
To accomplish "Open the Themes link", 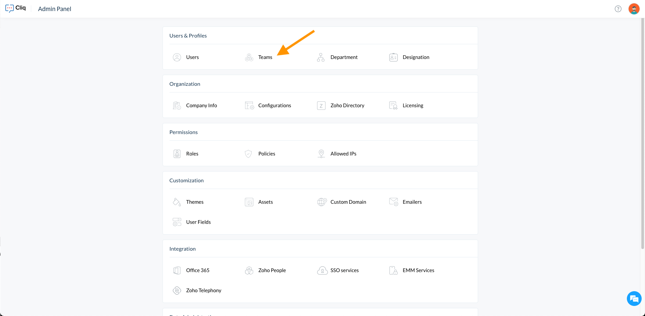I will [x=195, y=202].
